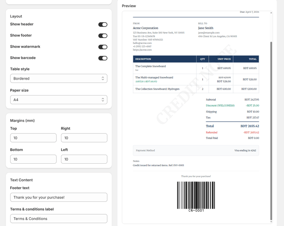Toggle the Show barcode switch
The image size is (284, 226).
coord(103,58)
